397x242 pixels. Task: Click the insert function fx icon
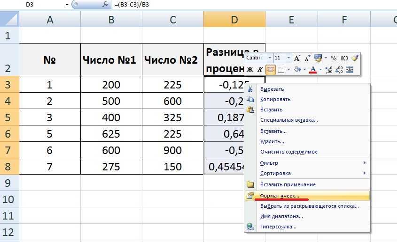[x=105, y=5]
